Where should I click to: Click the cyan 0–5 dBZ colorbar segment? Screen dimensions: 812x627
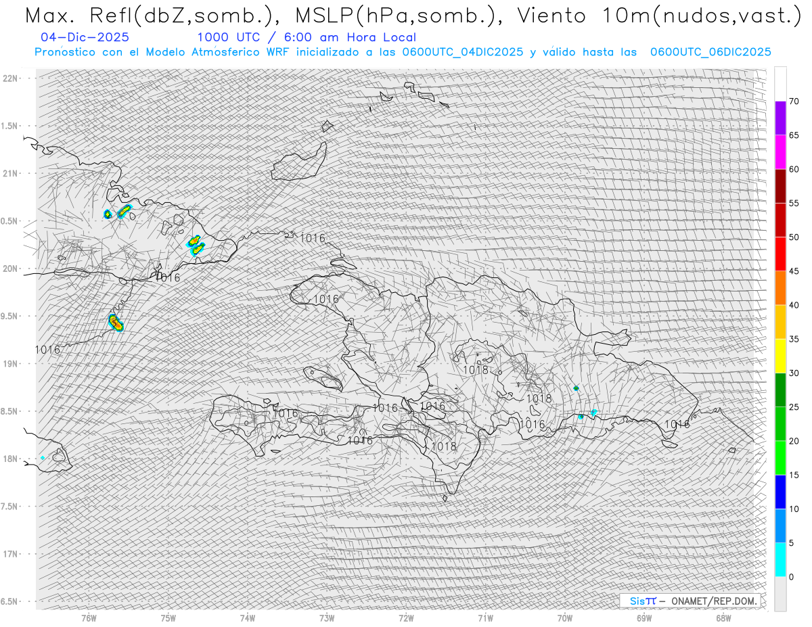780,560
